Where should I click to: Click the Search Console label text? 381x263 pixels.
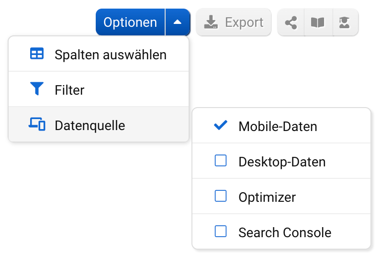pos(285,233)
